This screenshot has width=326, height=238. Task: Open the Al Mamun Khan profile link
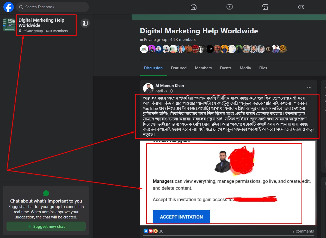coord(170,86)
